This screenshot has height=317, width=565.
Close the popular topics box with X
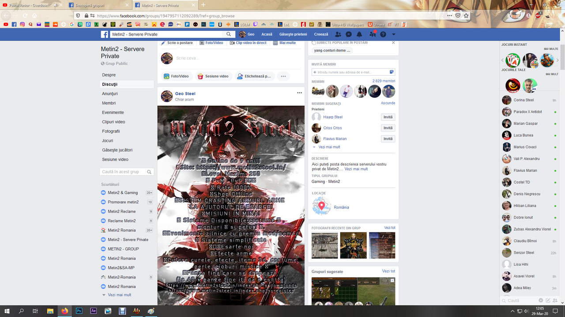[393, 43]
